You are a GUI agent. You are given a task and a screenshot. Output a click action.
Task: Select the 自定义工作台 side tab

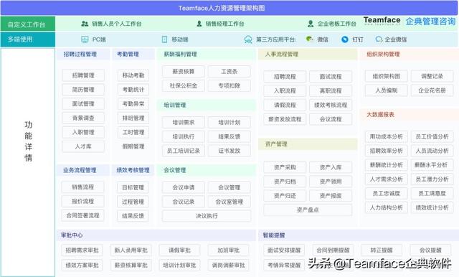(27, 24)
